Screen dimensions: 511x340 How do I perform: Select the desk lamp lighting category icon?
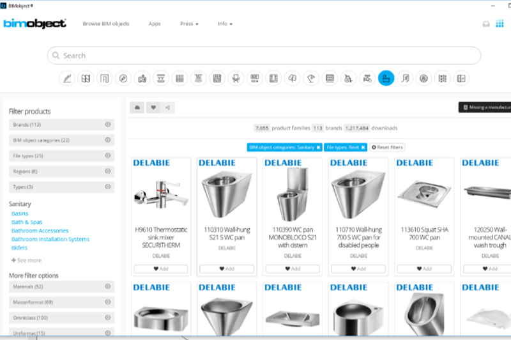pyautogui.click(x=311, y=78)
